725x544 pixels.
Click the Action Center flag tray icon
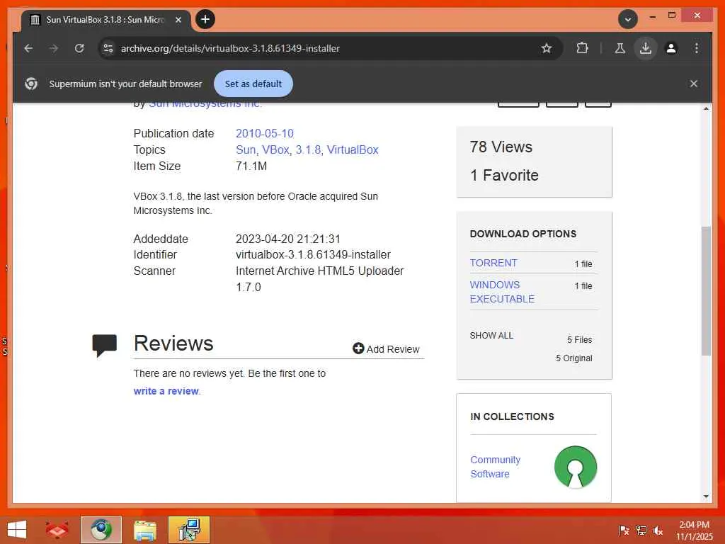click(x=624, y=531)
